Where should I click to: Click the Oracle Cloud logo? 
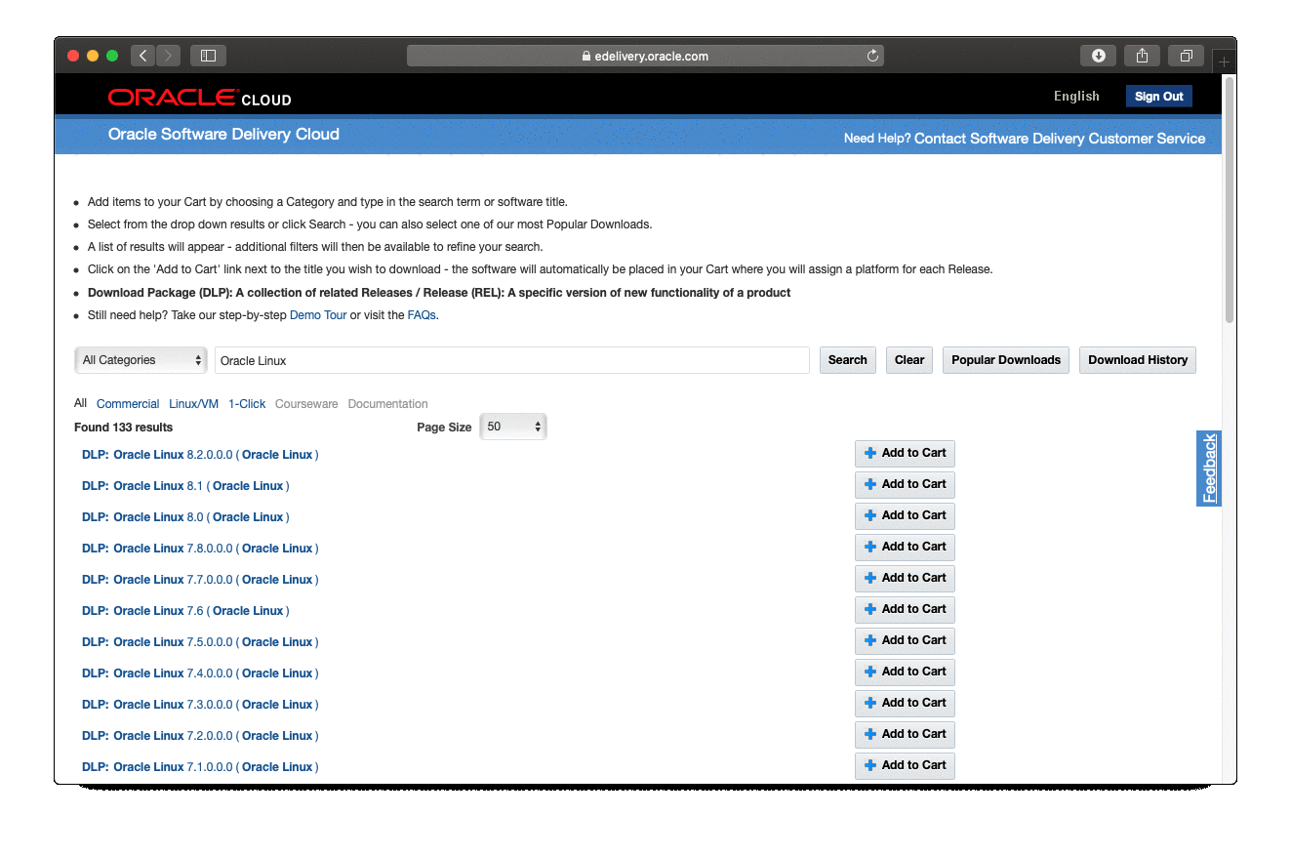tap(199, 98)
